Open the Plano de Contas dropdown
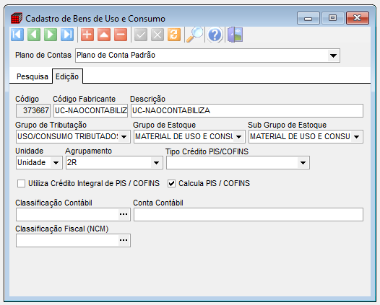Screen dimensions: 380x305 333,56
